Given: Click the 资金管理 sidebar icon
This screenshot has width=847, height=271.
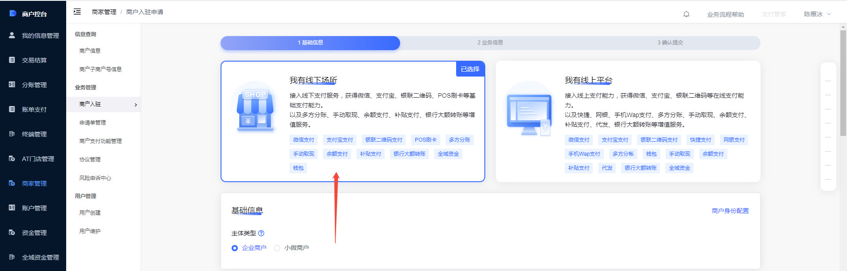Looking at the screenshot, I should (12, 232).
